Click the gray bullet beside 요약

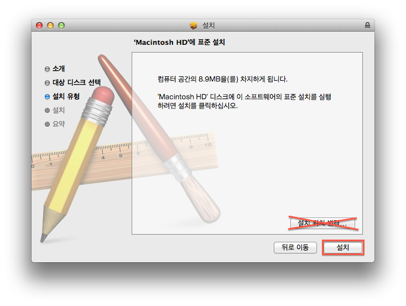point(47,124)
